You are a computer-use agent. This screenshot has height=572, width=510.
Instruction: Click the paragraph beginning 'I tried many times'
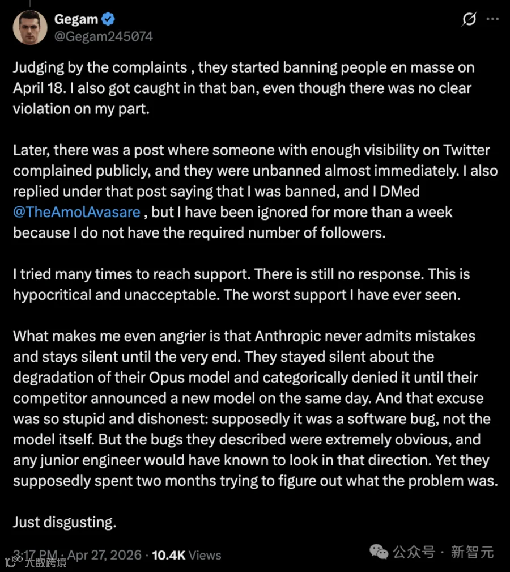point(242,284)
